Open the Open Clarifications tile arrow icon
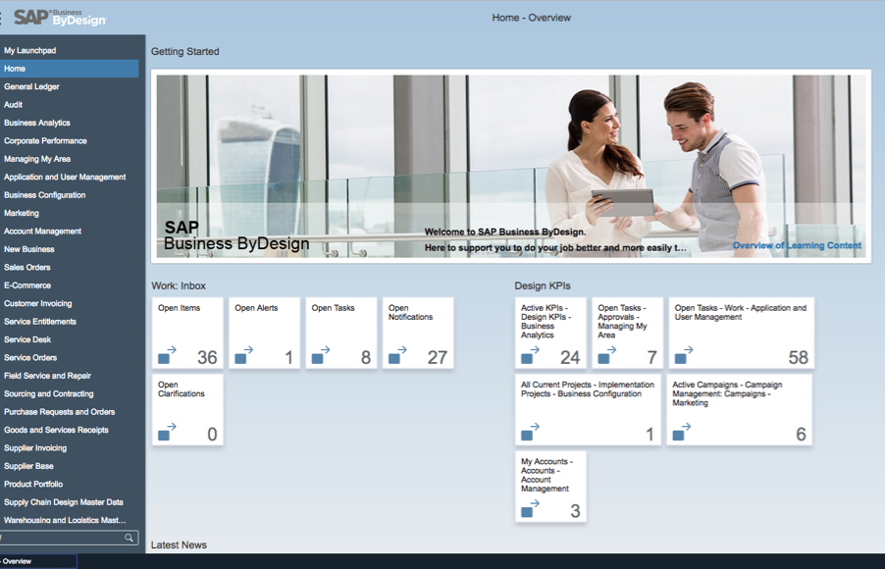Viewport: 885px width, 569px height. point(167,432)
